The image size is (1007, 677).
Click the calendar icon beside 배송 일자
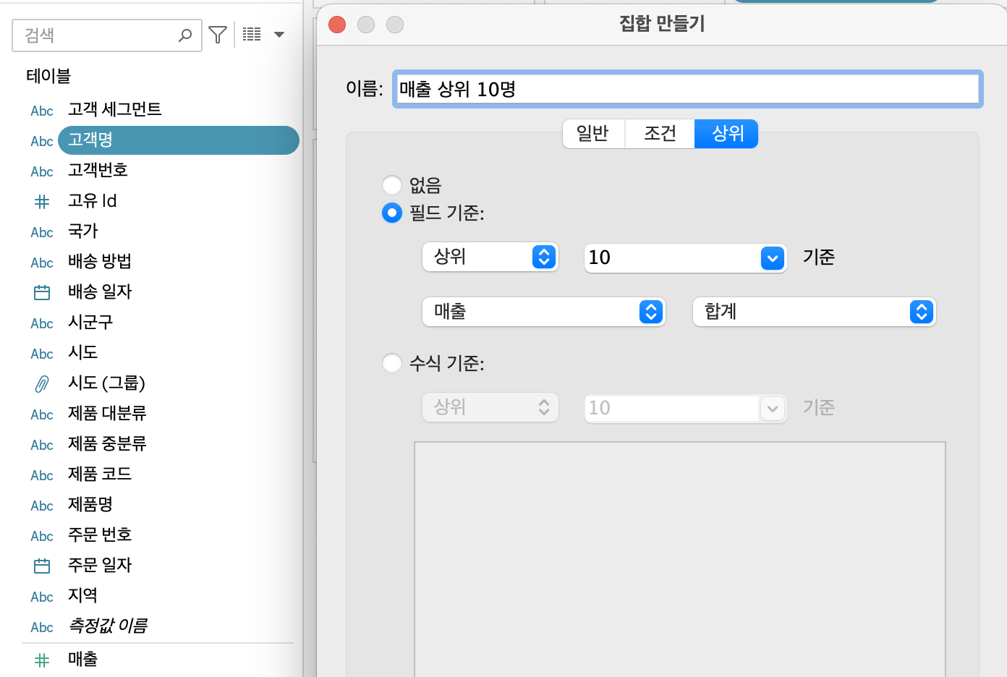42,292
